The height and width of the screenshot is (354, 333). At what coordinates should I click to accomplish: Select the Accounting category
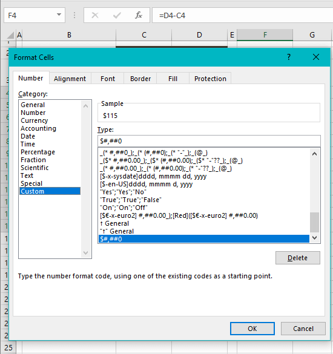(x=50, y=128)
